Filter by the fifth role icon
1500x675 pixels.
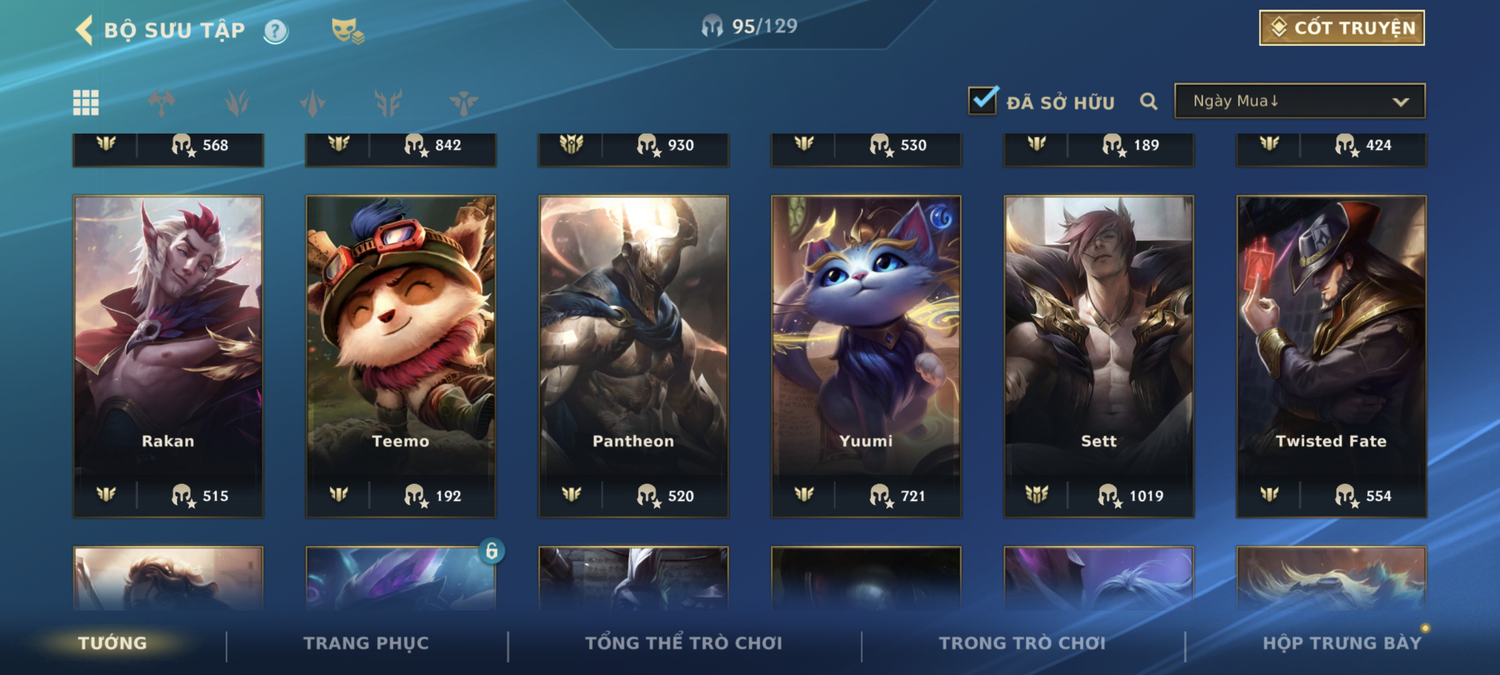(x=463, y=102)
